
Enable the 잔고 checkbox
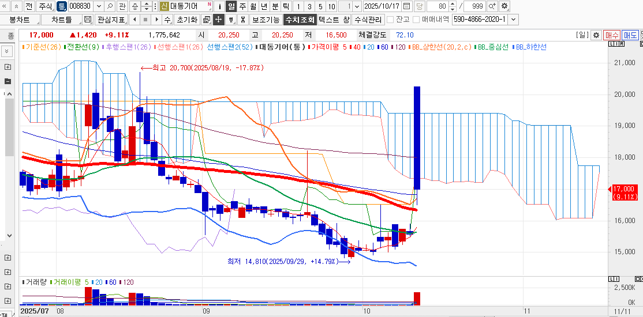[390, 20]
